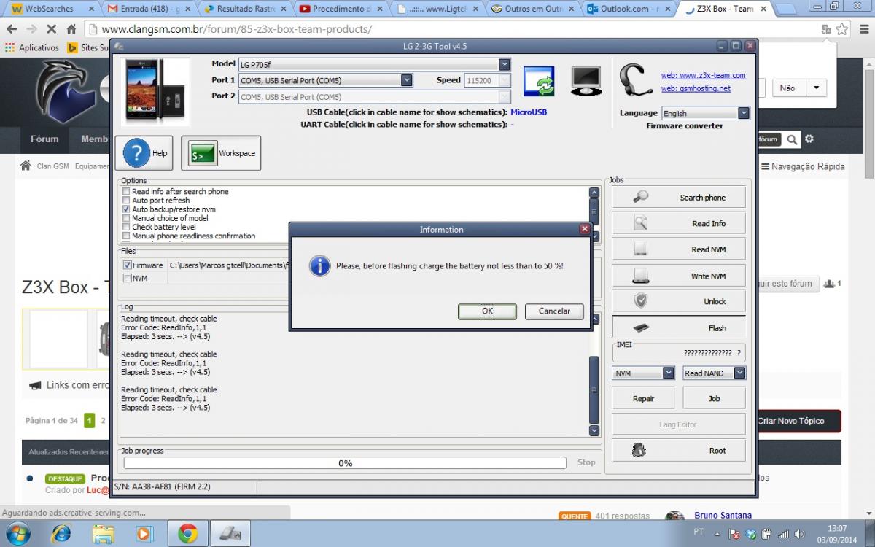
Task: Go to Chrome home page
Action: pyautogui.click(x=71, y=29)
